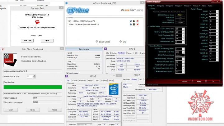Click the ChessBase logo image
This screenshot has width=224, height=126.
pyautogui.click(x=10, y=60)
